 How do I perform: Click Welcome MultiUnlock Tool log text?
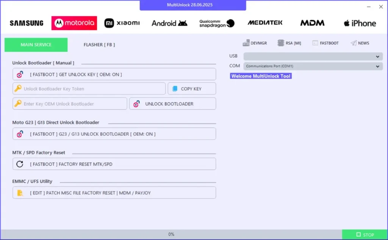point(261,76)
